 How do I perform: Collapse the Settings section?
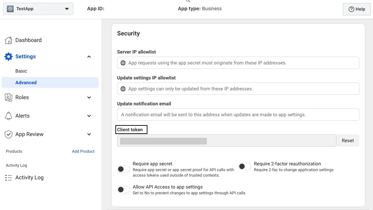[89, 56]
